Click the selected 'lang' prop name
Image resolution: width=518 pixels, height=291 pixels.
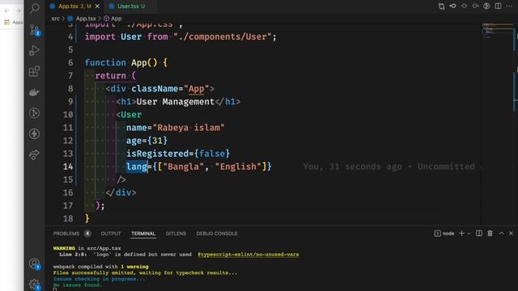coord(137,167)
